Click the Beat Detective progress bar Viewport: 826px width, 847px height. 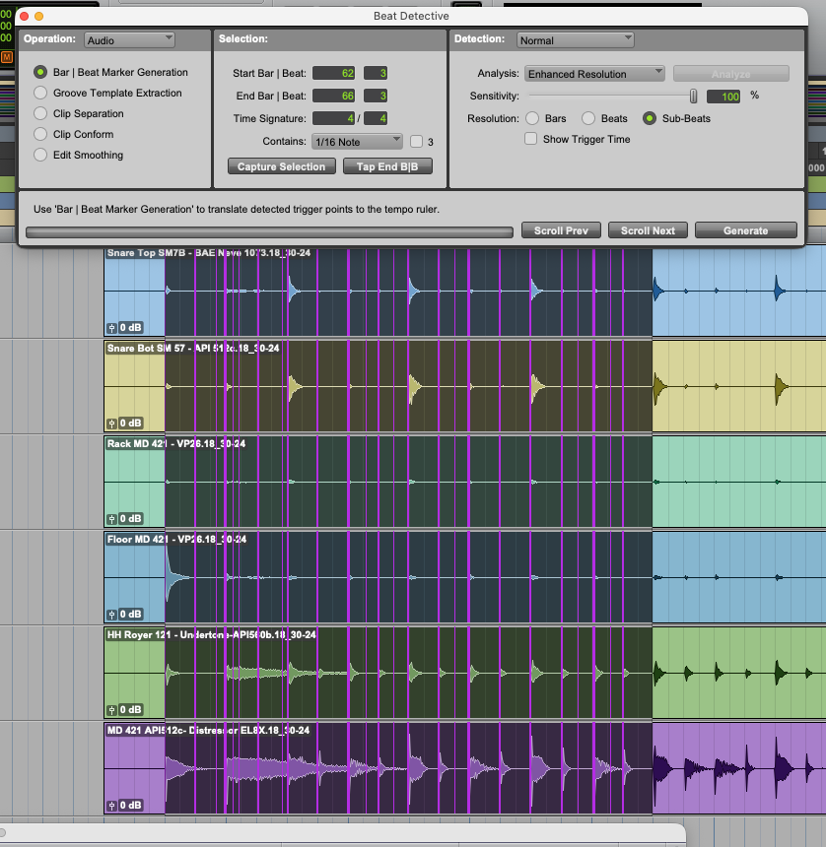pyautogui.click(x=269, y=232)
